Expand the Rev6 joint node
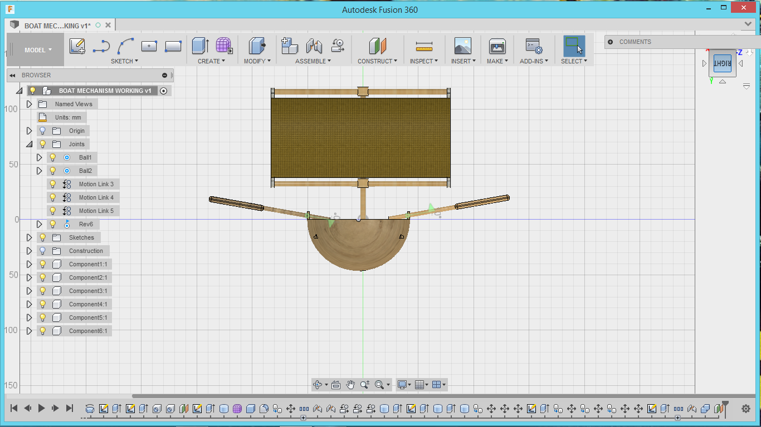The image size is (761, 427). coord(40,224)
